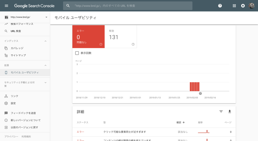Collapse the インデックス section
The image size is (258, 141).
tap(46, 41)
